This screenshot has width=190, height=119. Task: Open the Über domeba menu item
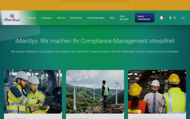(x=124, y=18)
